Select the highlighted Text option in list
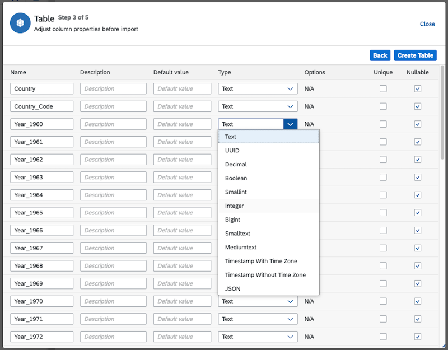This screenshot has height=350, width=448. click(269, 137)
